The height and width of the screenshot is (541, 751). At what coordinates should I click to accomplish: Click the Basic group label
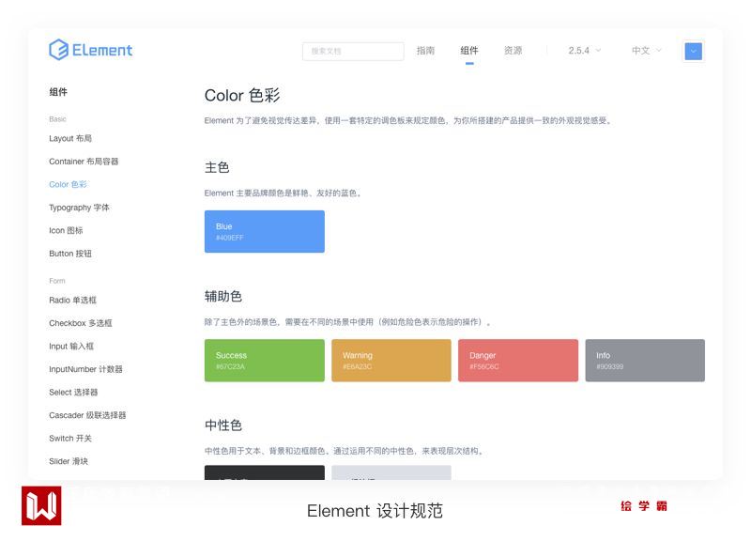(57, 119)
